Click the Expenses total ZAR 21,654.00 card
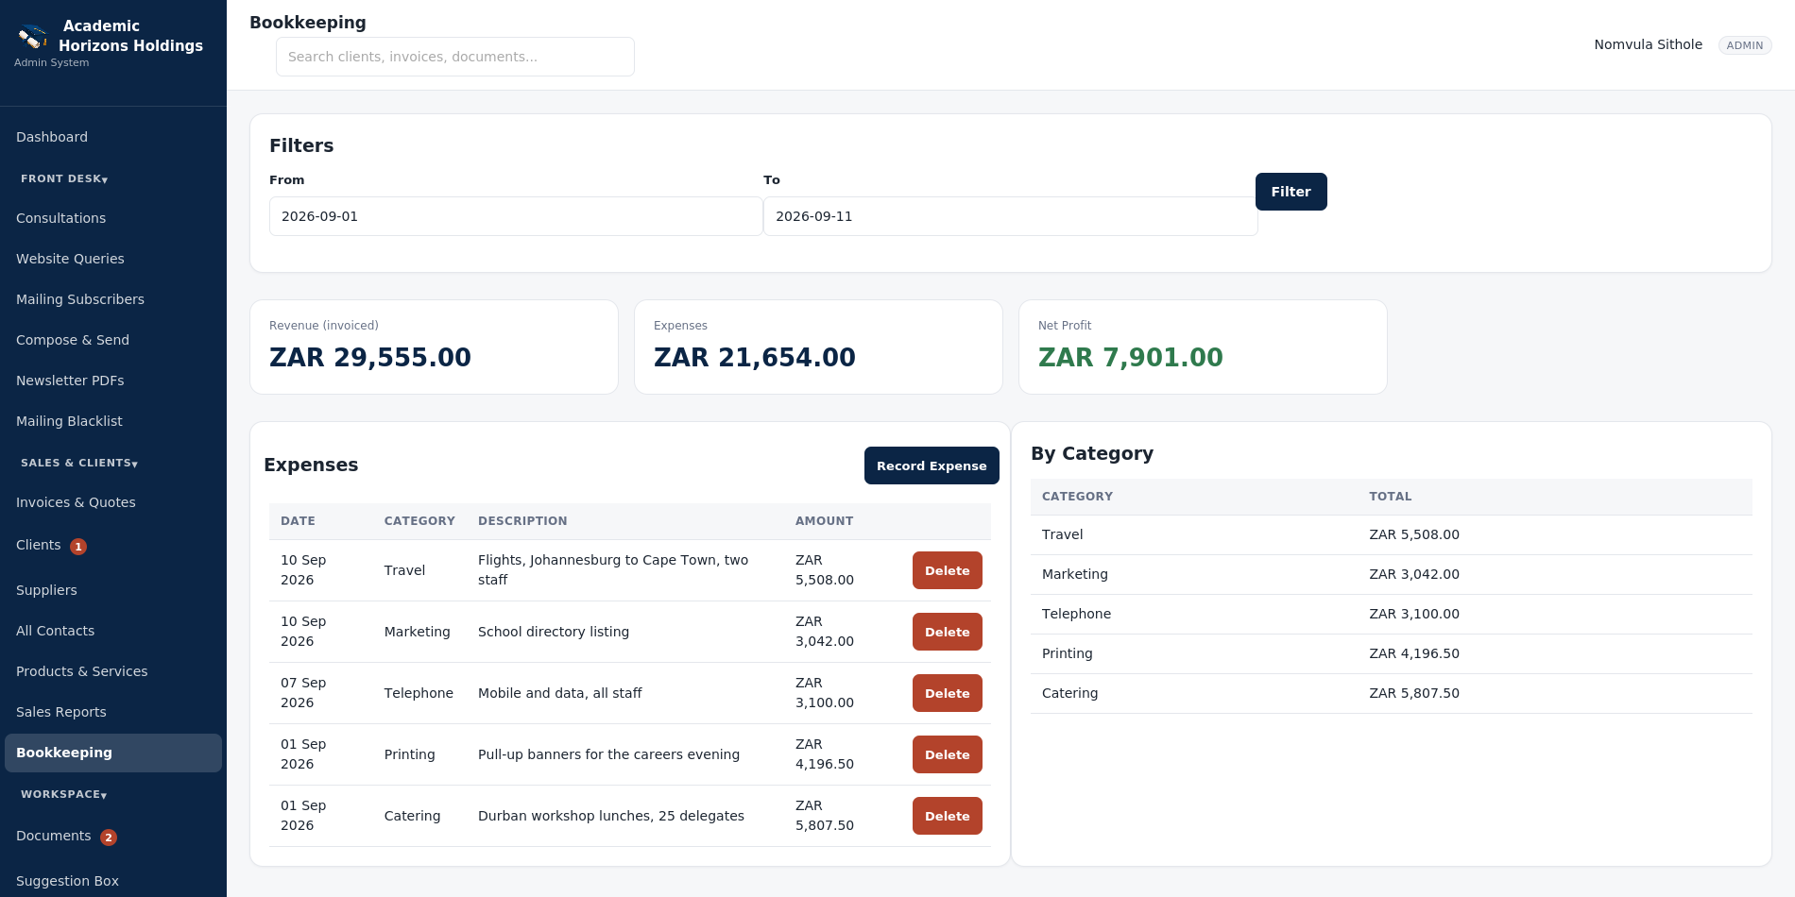Image resolution: width=1795 pixels, height=897 pixels. 818,347
